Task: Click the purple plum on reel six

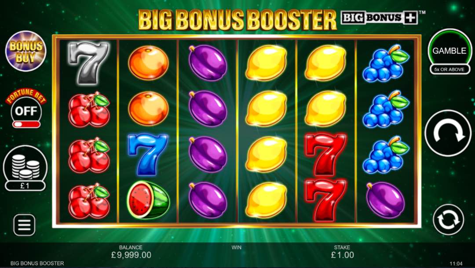Action: coord(385,200)
